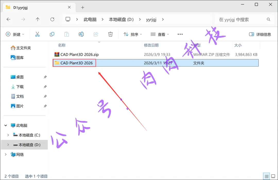
Task: Go forward with the forward arrow
Action: (x=23, y=19)
